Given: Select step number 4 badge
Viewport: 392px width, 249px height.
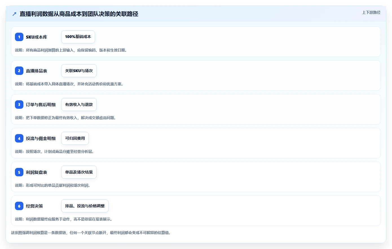Looking at the screenshot, I should [x=19, y=138].
